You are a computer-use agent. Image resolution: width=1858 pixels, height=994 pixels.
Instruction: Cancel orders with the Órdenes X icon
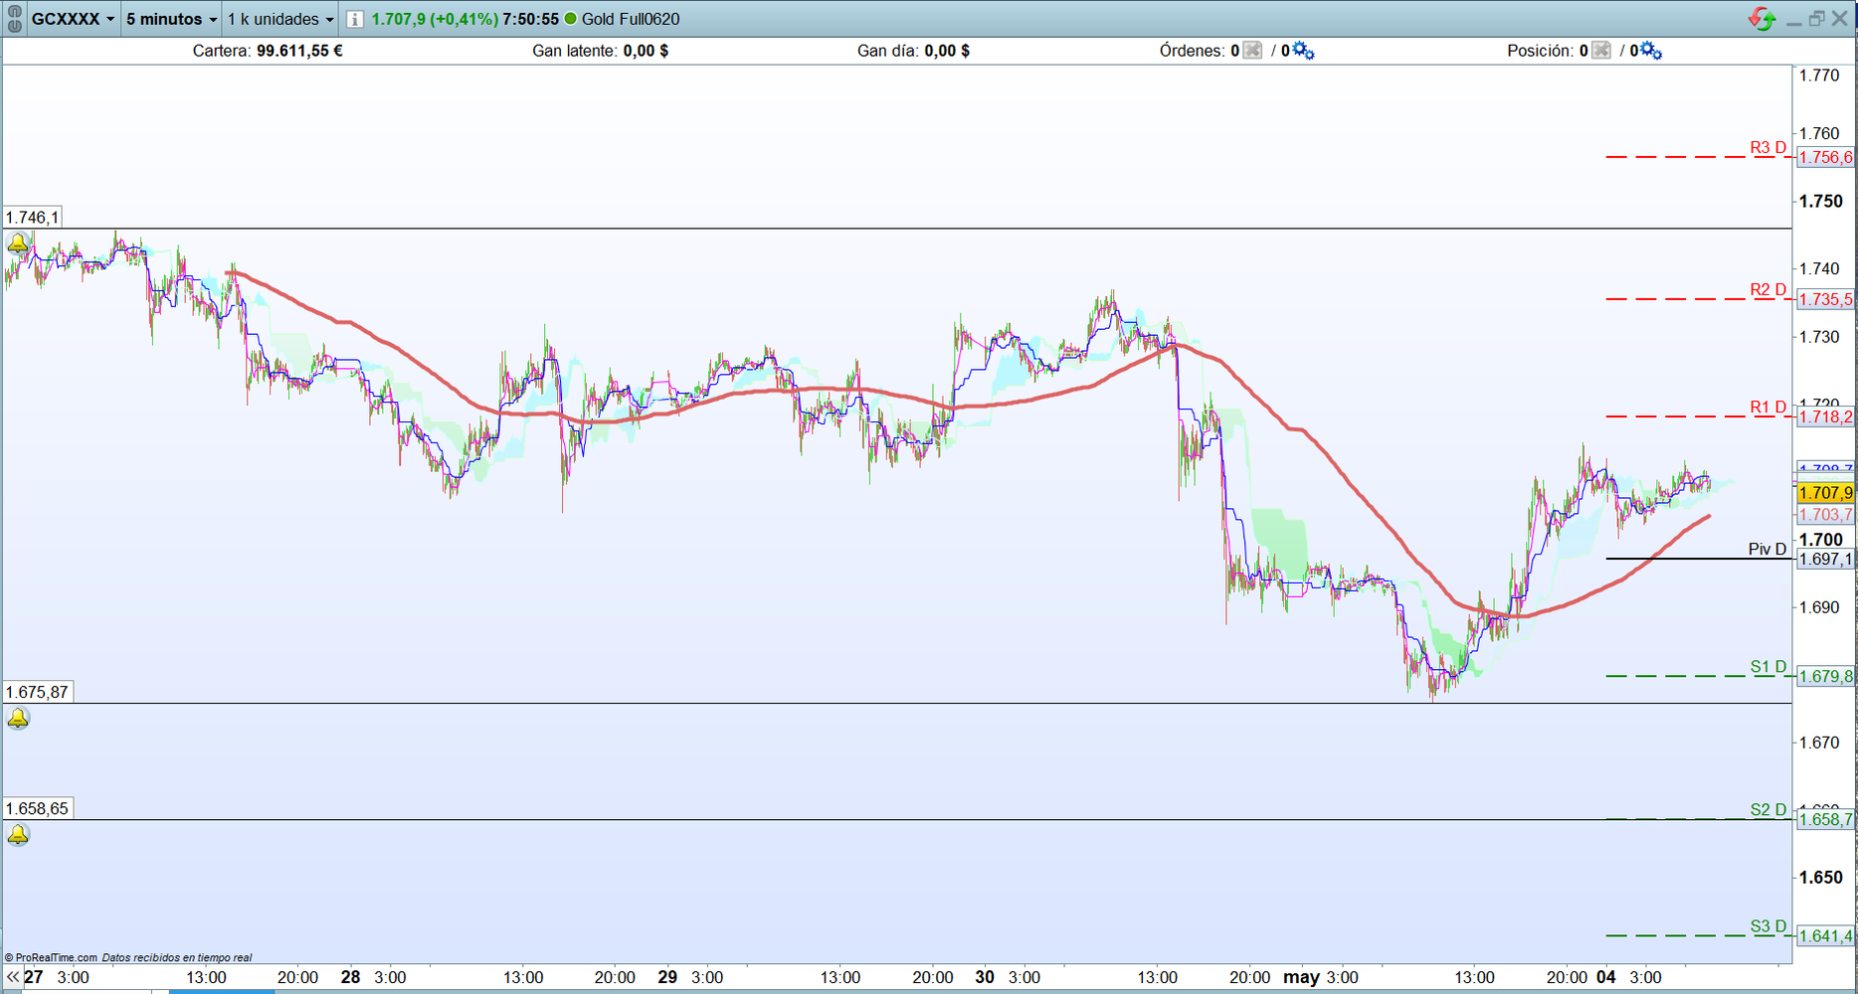(x=1252, y=51)
